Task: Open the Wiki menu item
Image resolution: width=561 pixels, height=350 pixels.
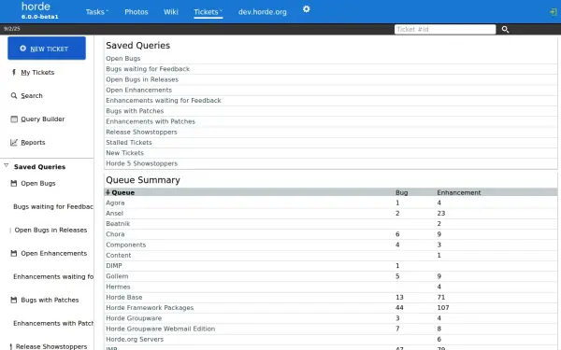Action: tap(171, 12)
